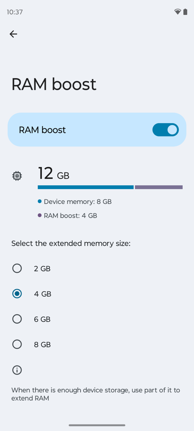Select the 8 GB radio button
This screenshot has width=194, height=431.
[x=17, y=344]
